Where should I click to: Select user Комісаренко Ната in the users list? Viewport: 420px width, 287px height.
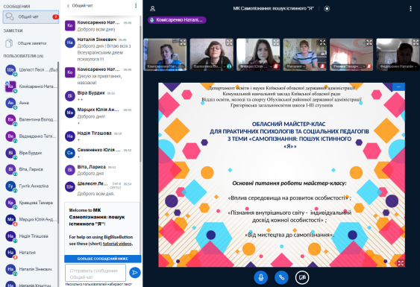pos(31,86)
